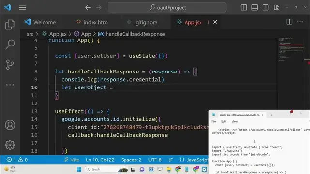Click console.log on line 9

79,79
